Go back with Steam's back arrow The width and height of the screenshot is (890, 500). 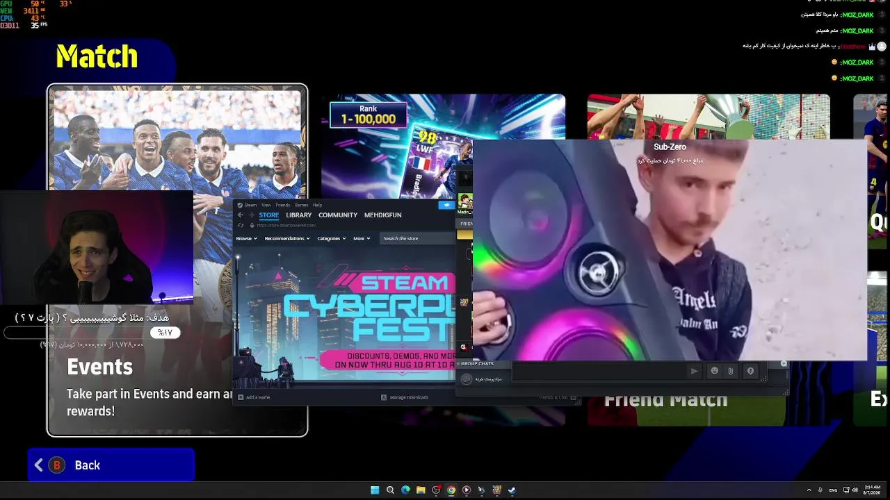pos(241,215)
